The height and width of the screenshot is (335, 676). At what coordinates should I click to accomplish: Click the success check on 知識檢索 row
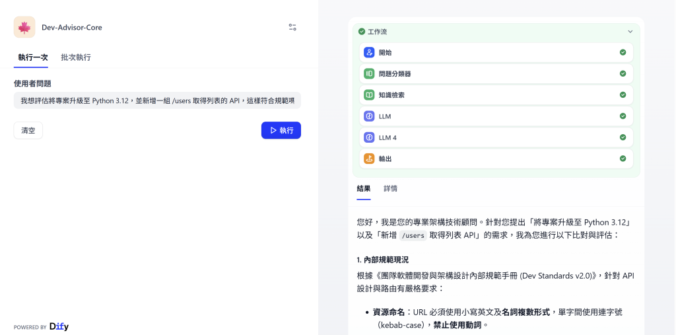(623, 94)
